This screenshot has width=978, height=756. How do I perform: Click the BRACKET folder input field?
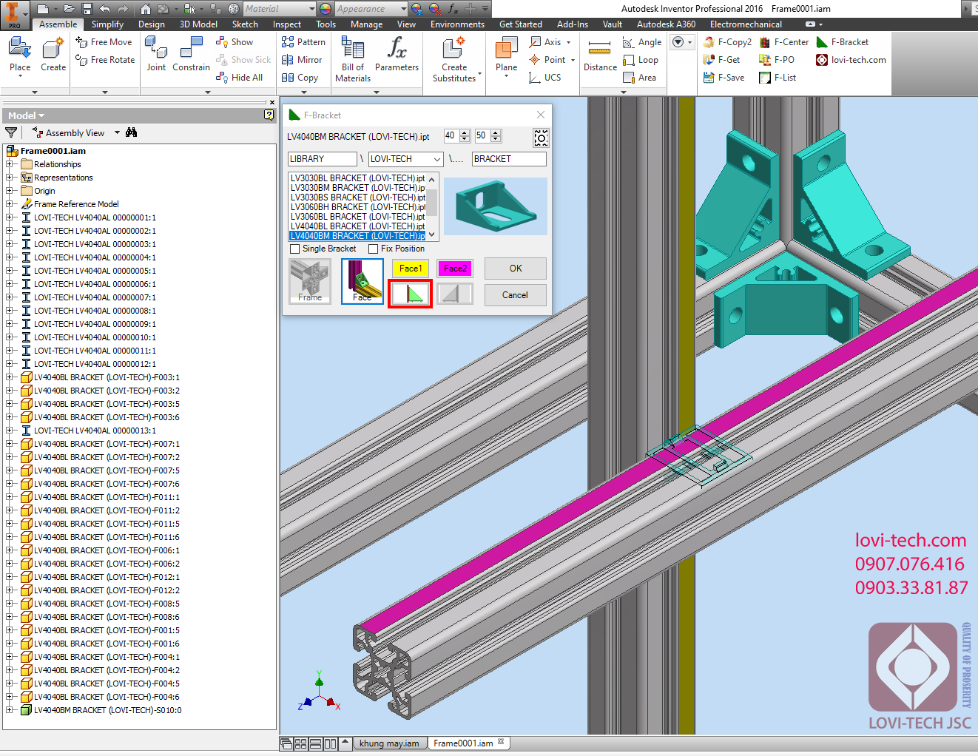click(x=509, y=159)
